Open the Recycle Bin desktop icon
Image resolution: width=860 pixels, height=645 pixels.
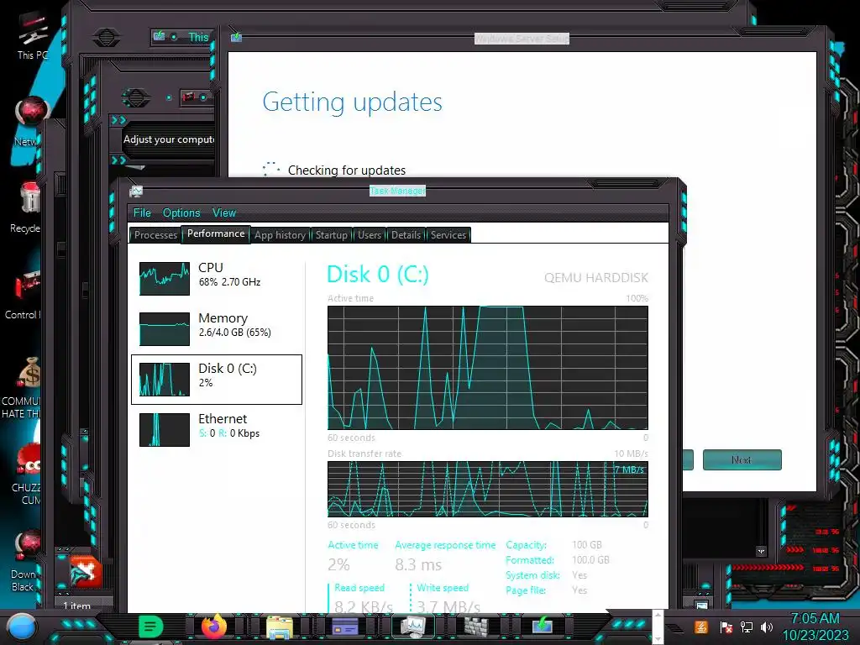pyautogui.click(x=28, y=207)
